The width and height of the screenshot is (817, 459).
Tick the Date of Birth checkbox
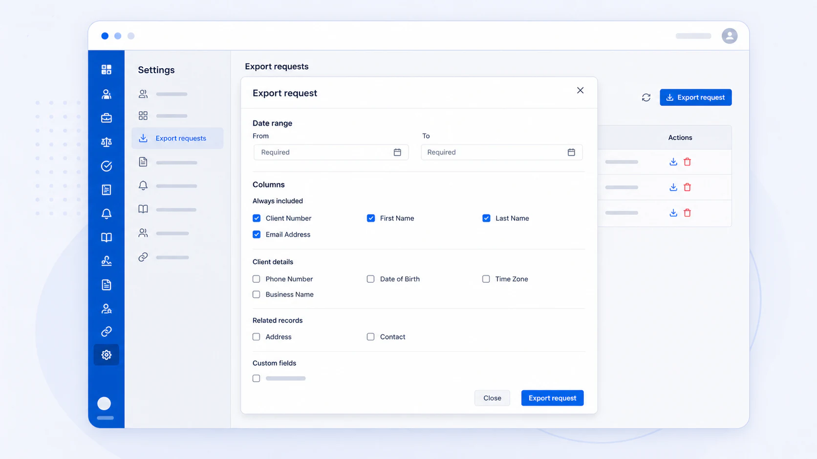(371, 279)
